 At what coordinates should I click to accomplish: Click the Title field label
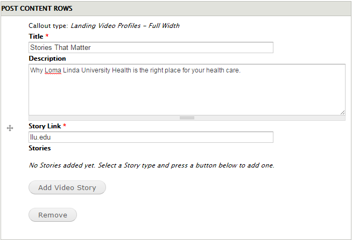pos(36,37)
